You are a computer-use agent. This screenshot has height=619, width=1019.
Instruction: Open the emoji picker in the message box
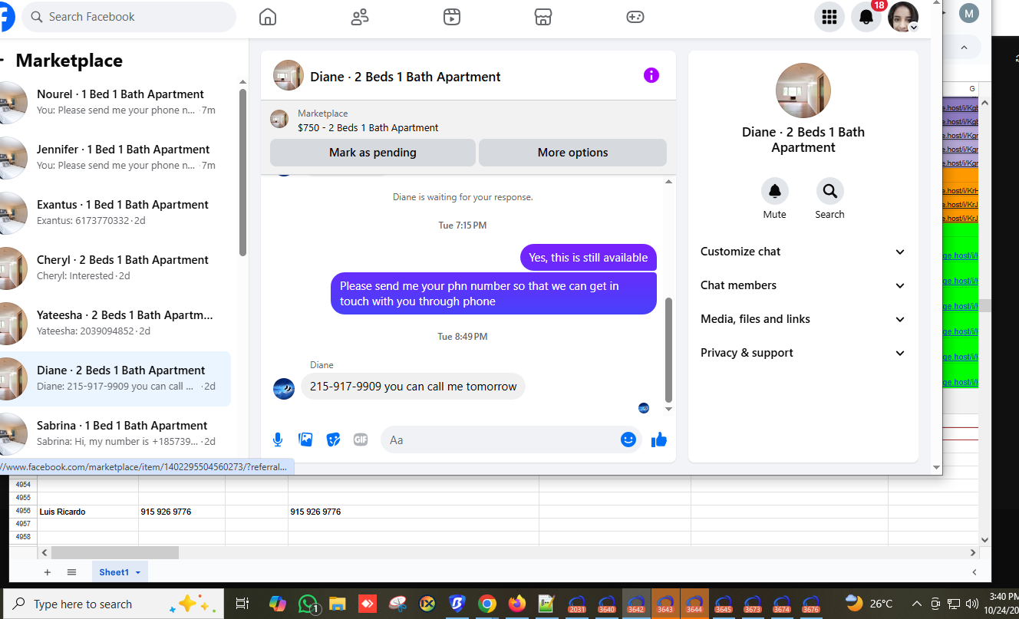tap(628, 440)
